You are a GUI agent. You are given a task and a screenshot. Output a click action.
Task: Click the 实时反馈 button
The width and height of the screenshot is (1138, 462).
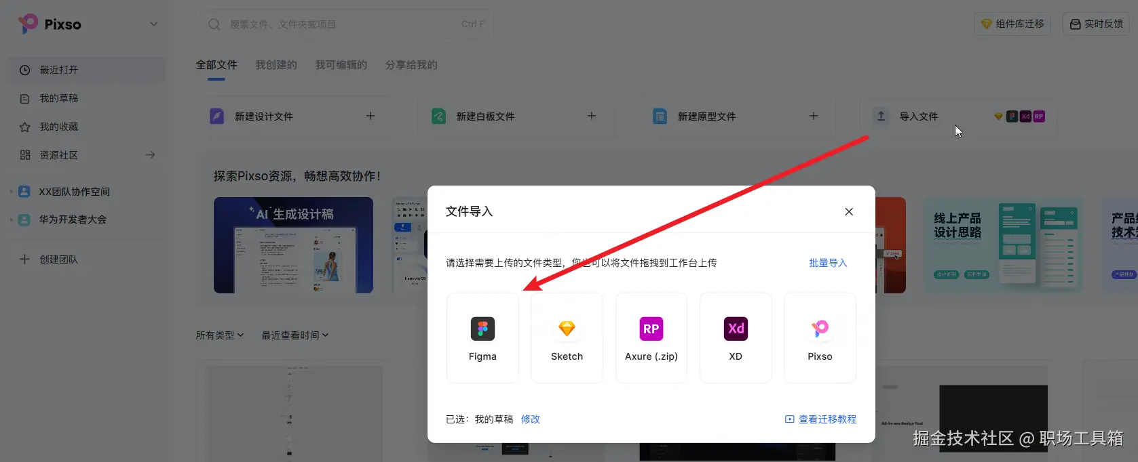point(1096,24)
